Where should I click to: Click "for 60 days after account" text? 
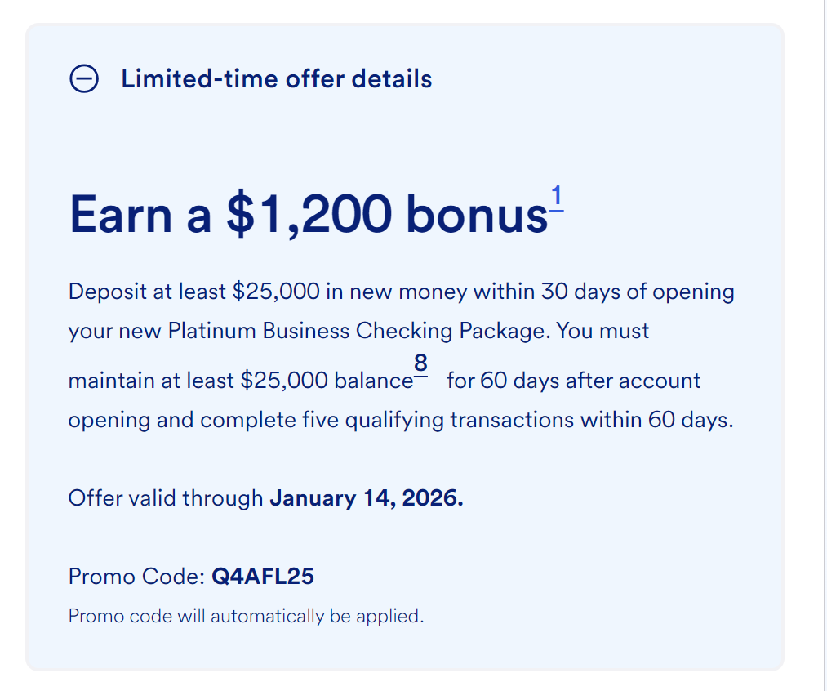coord(574,381)
